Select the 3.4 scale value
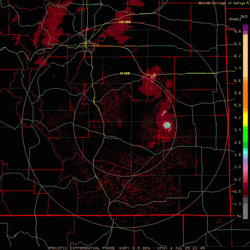This screenshot has width=250, height=250. 237,130
